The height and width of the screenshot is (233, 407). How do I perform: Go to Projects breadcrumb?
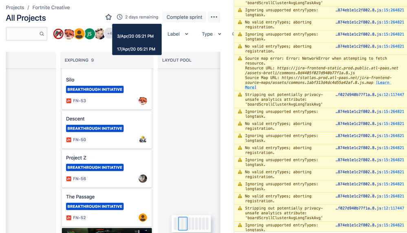tap(15, 7)
